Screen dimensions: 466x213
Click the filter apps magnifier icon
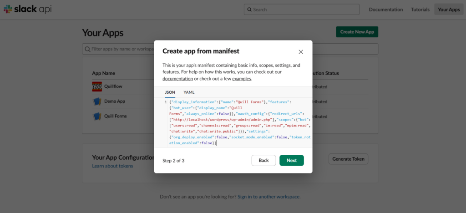click(x=87, y=49)
